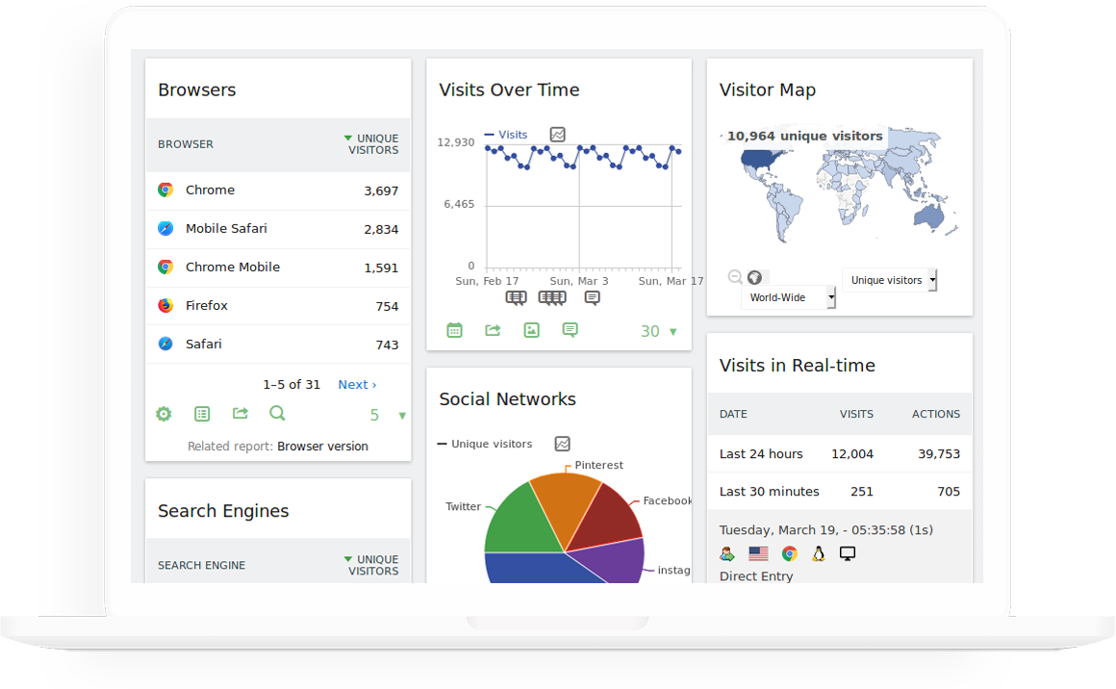Go to Next page of browsers
The image size is (1116, 689).
[x=357, y=385]
